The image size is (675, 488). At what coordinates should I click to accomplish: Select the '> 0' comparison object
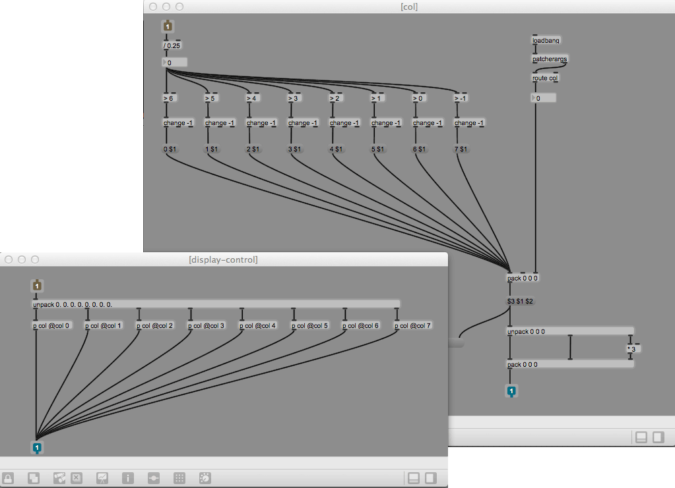(x=420, y=98)
